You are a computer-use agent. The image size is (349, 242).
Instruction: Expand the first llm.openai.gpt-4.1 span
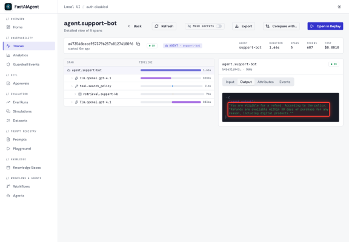coord(72,78)
